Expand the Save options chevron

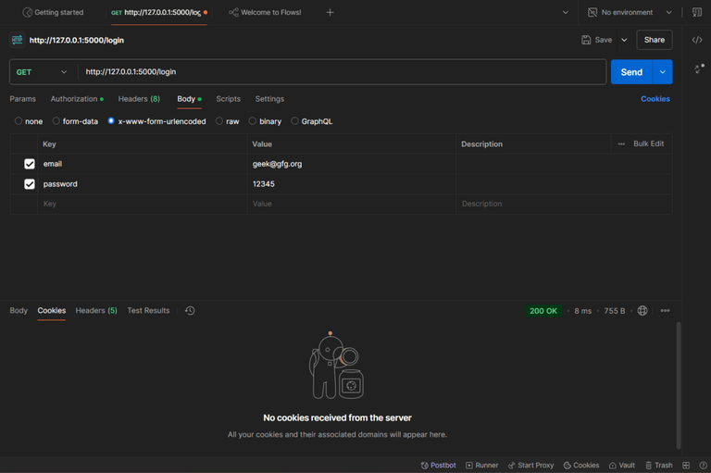(x=624, y=40)
